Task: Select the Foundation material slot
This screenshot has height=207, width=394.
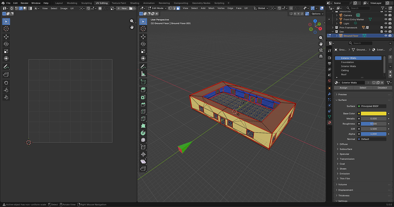Action: pyautogui.click(x=358, y=62)
